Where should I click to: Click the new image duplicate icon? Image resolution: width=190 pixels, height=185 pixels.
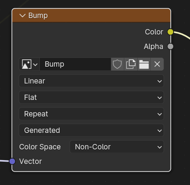131,64
